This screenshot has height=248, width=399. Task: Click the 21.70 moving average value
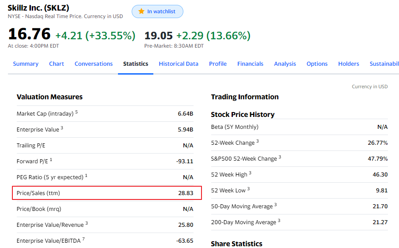tap(380, 207)
